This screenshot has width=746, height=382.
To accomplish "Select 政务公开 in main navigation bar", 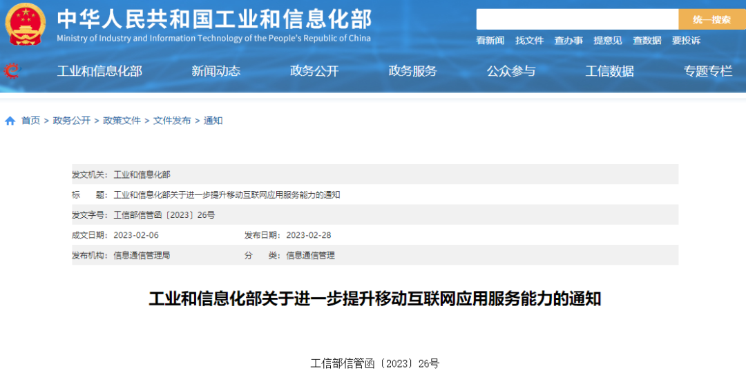I will click(x=314, y=70).
